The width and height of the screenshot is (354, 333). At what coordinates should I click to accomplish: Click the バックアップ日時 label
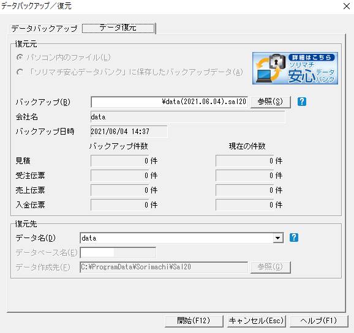(45, 132)
